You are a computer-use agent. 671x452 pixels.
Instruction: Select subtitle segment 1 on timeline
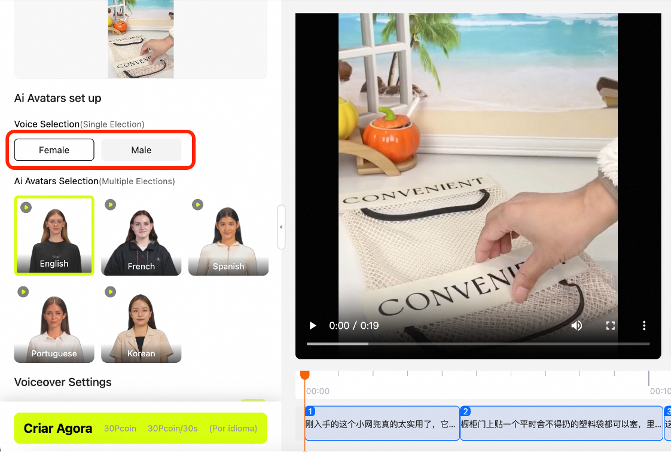(382, 424)
